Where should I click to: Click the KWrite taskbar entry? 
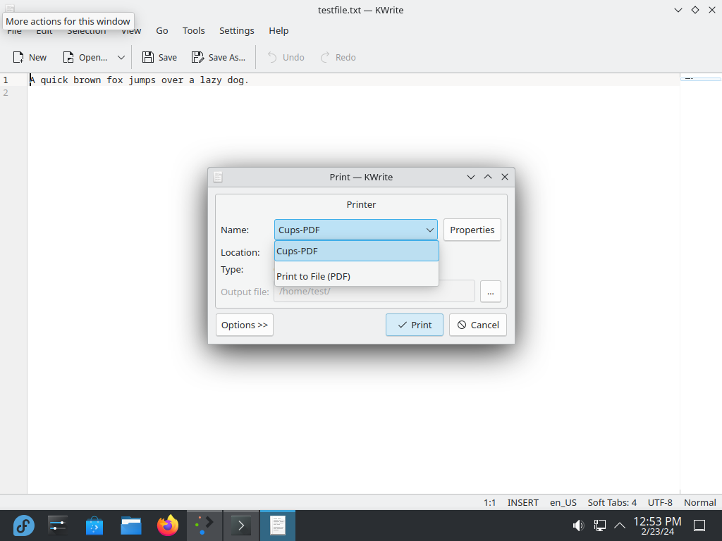(278, 526)
